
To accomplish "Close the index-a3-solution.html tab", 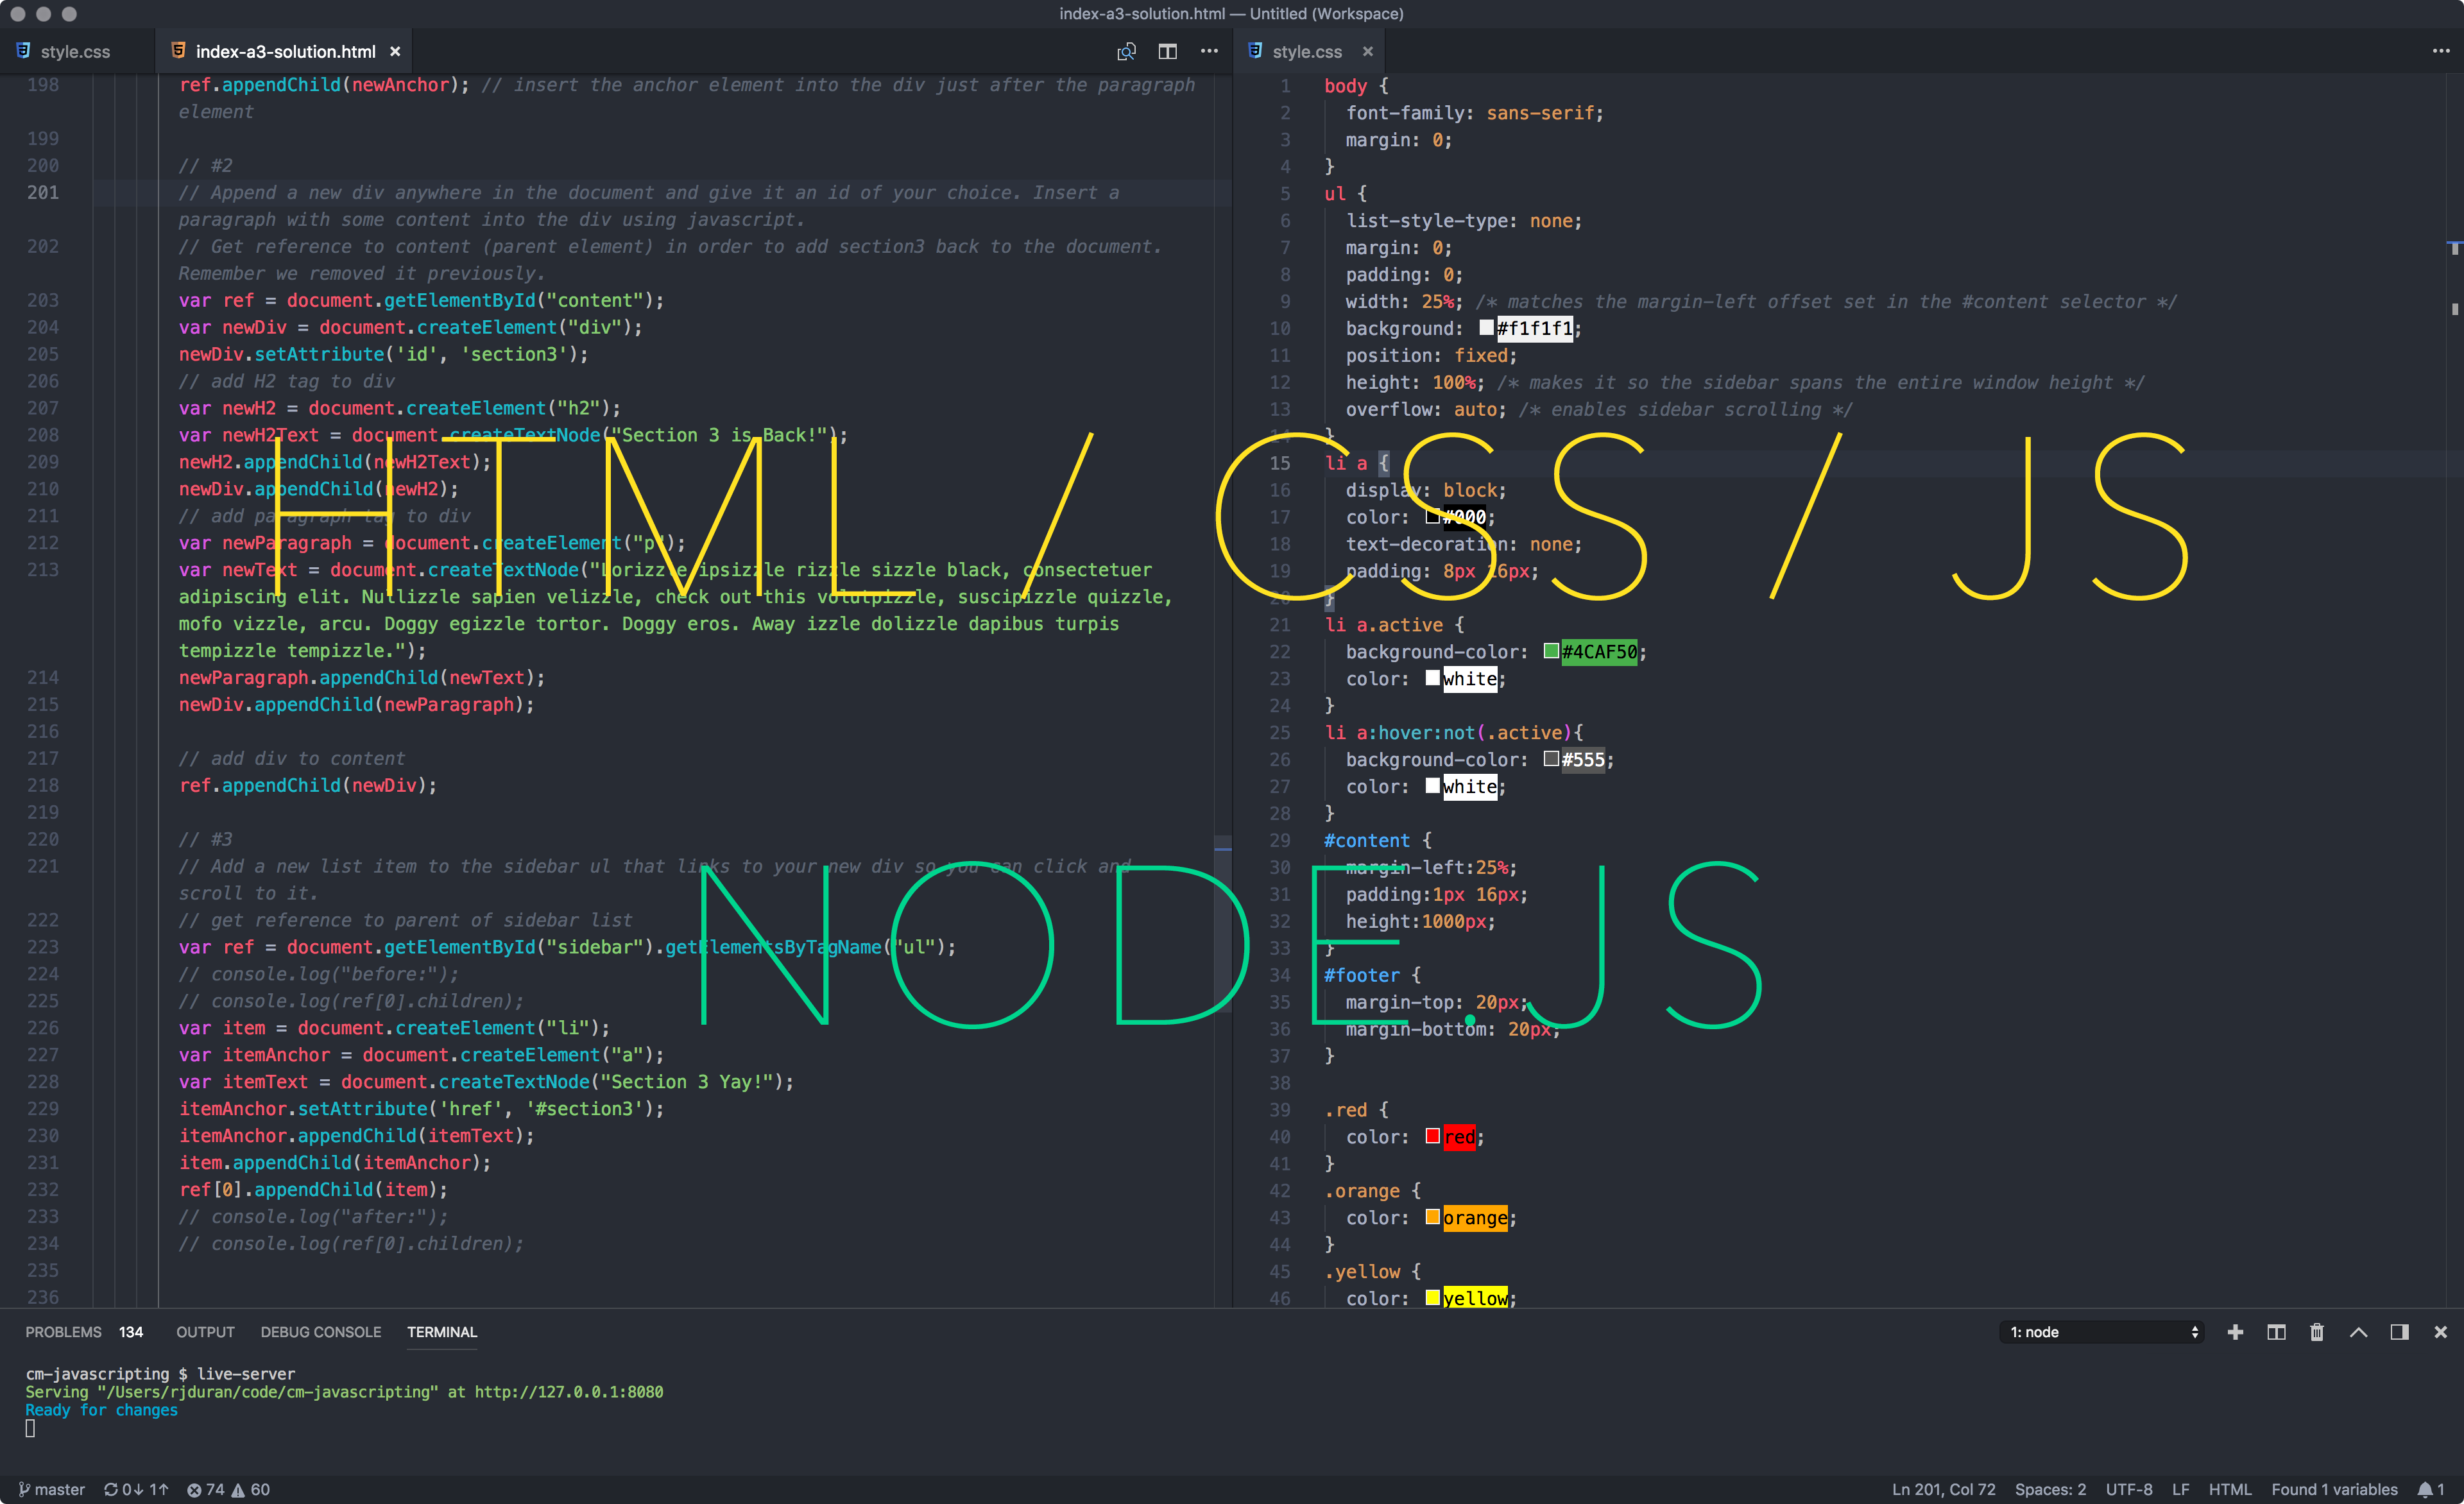I will 395,51.
